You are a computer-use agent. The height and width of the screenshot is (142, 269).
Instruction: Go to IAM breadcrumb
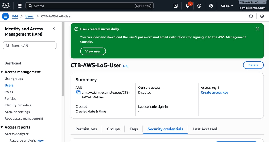pos(15,16)
